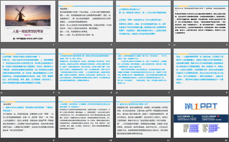Open the 1PPT.COM website text on slide 1
Viewport: 229px width, 142px height.
[x=28, y=38]
